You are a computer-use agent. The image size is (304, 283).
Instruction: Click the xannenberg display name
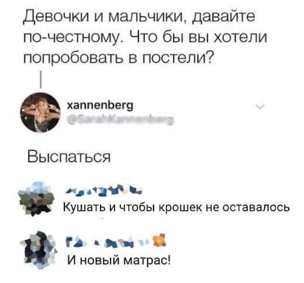[100, 106]
